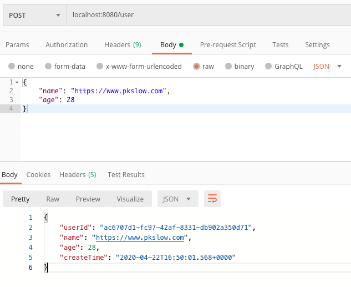
Task: Show the response Cookies tab
Action: 38,174
